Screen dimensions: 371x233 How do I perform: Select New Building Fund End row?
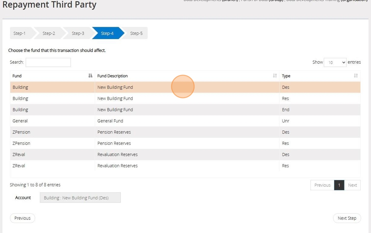click(x=115, y=110)
